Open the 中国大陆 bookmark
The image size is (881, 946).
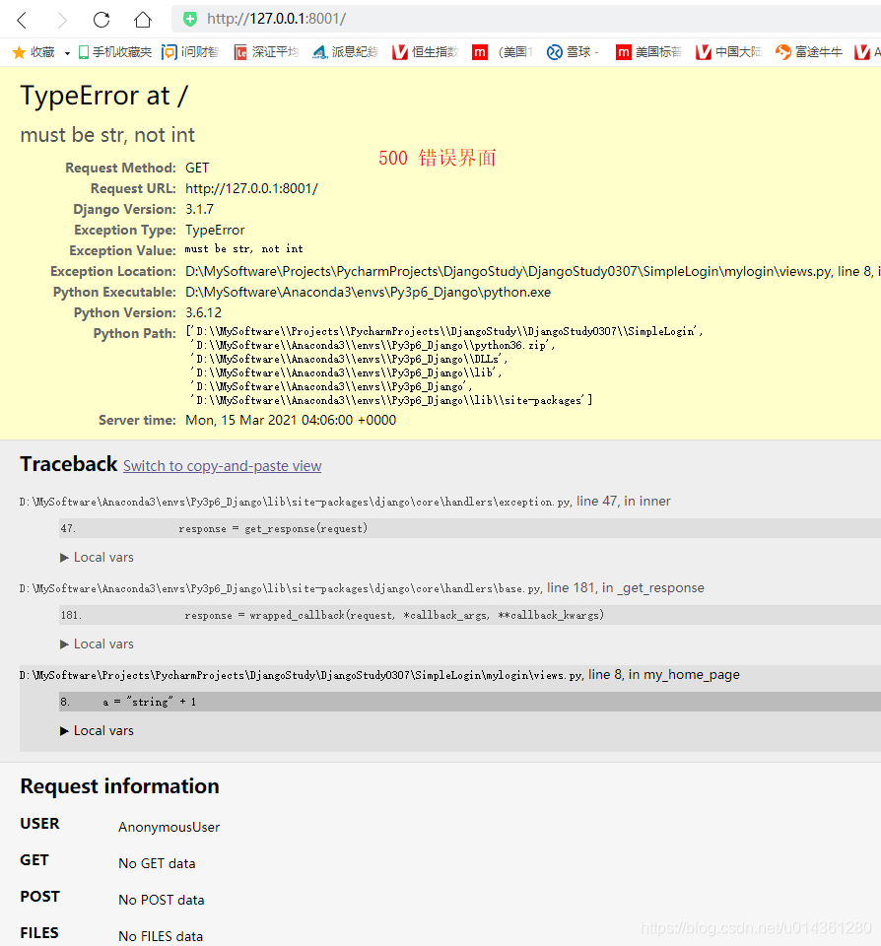coord(728,52)
